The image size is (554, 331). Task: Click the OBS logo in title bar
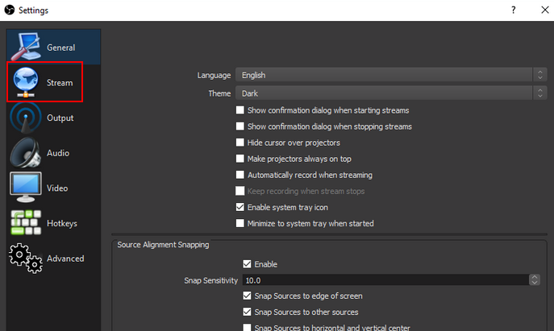coord(9,10)
